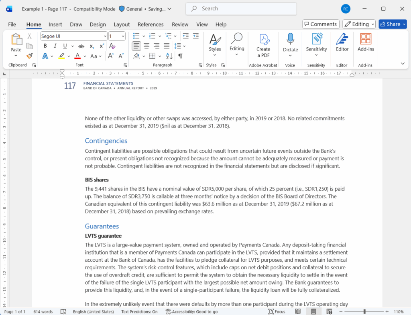Viewport: 411px width, 315px height.
Task: Open the Insert ribbon tab
Action: [x=55, y=24]
